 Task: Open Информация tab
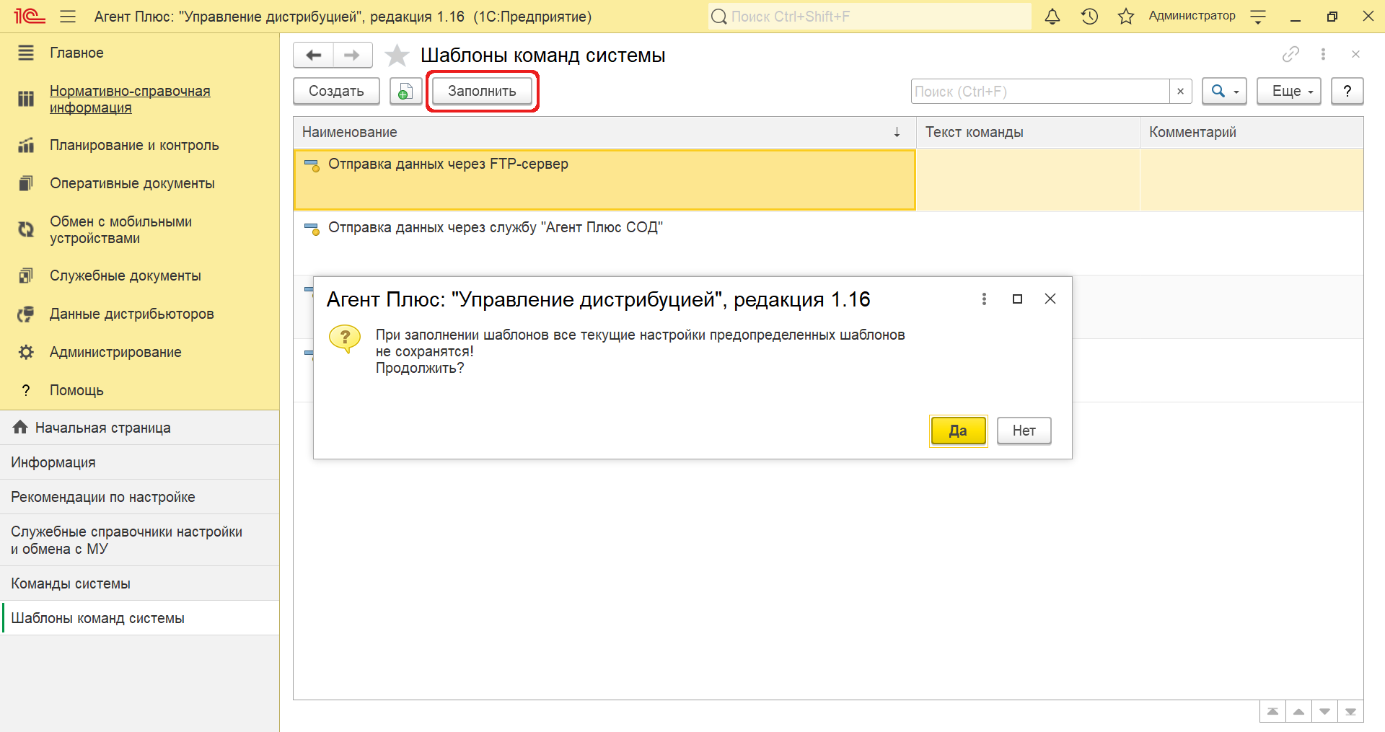point(140,462)
